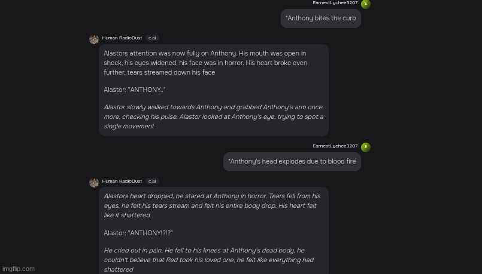Open the second Human RadioDust name label
Screen dimensions: 482x274
pyautogui.click(x=122, y=181)
